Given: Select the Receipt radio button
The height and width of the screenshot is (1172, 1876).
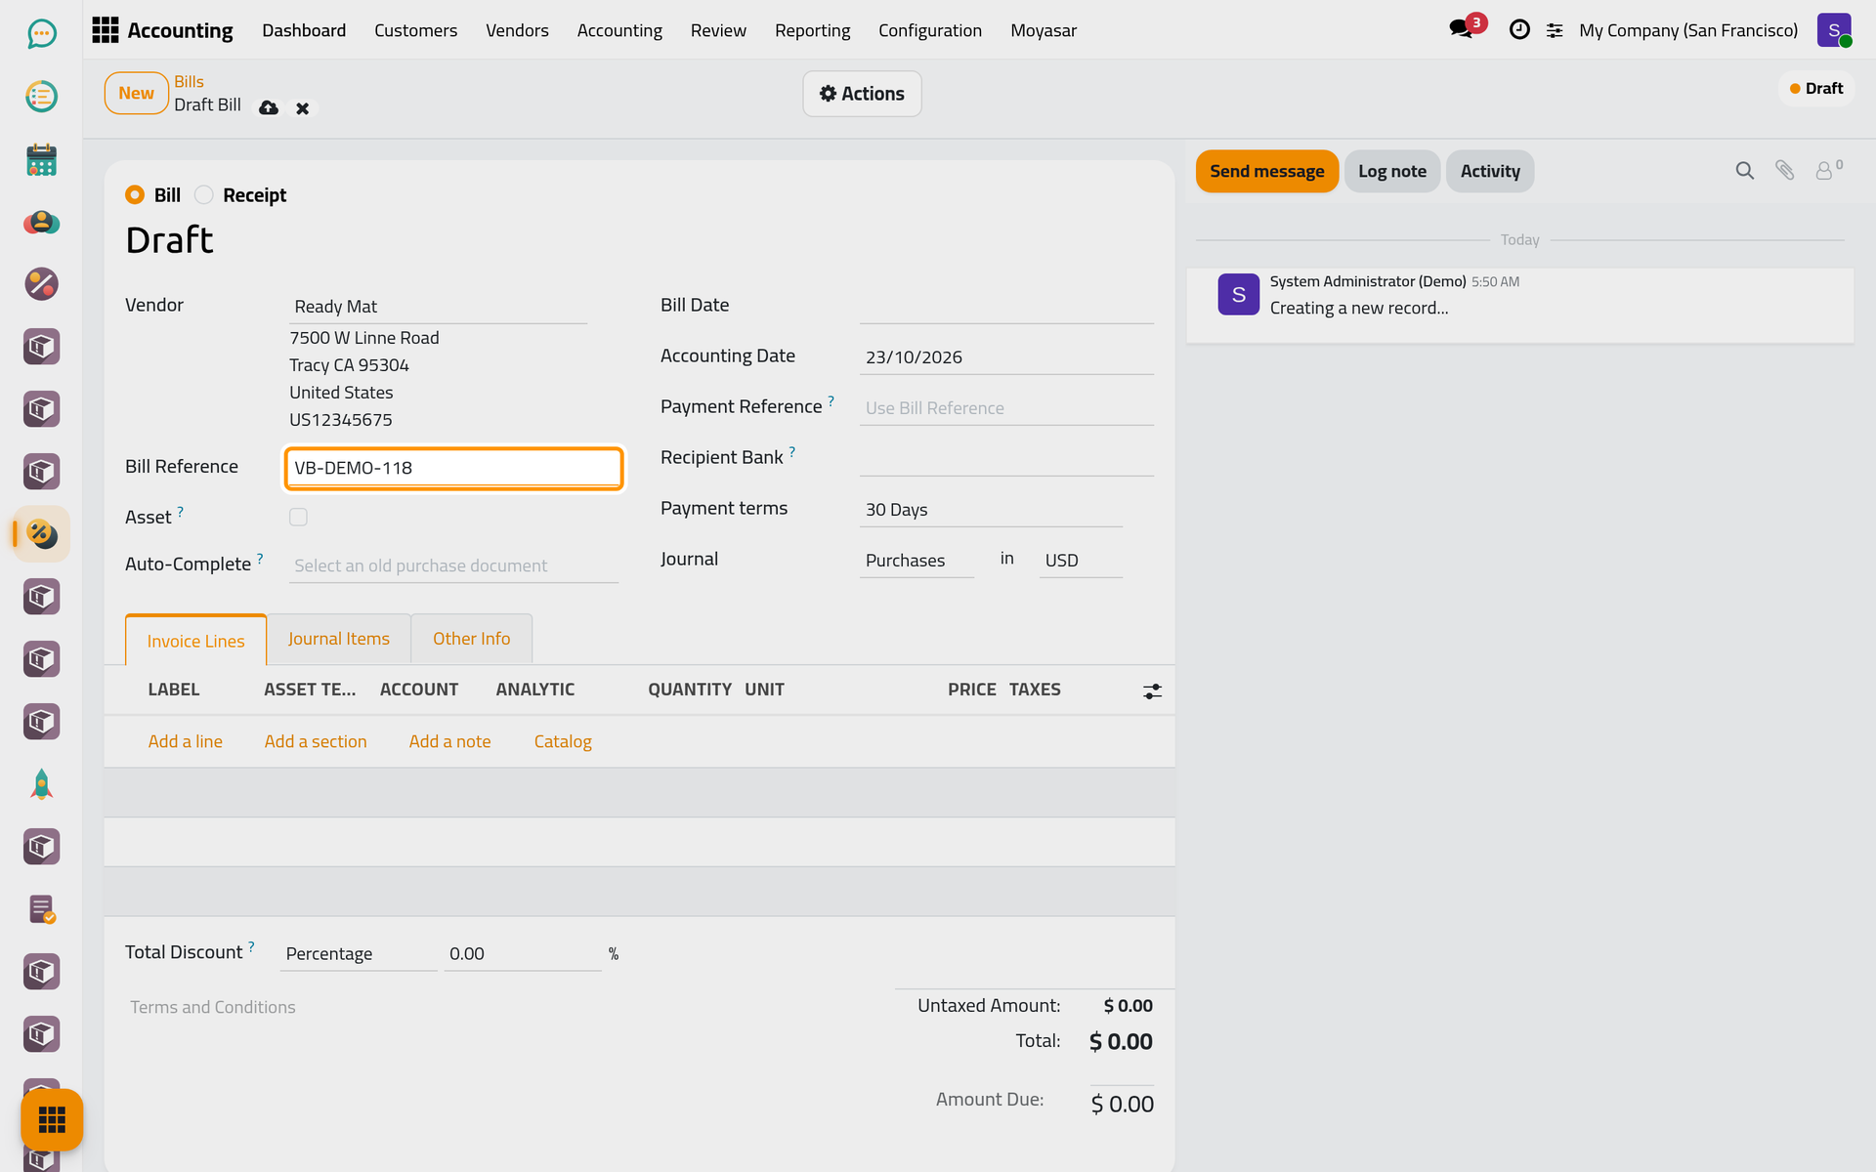Looking at the screenshot, I should (x=203, y=195).
